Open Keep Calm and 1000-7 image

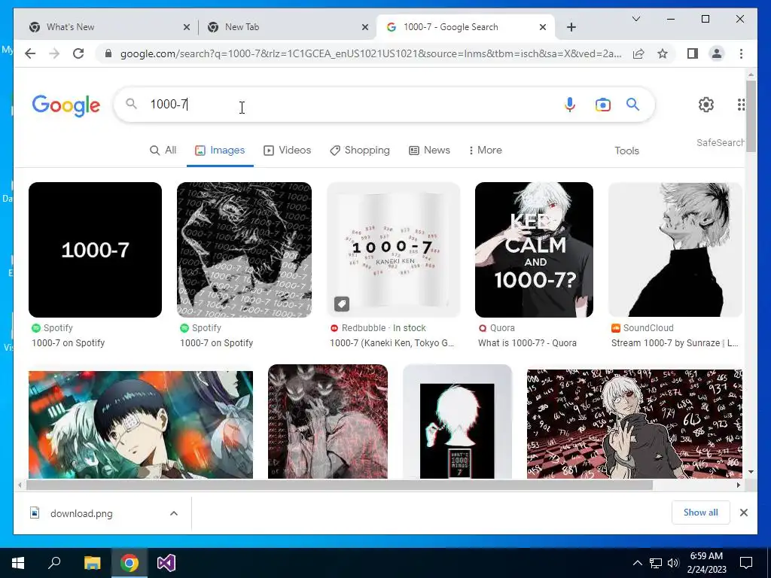click(x=534, y=250)
